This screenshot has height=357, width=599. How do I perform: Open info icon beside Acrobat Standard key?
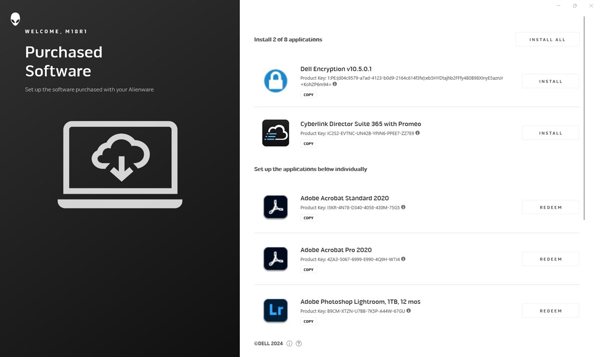403,207
